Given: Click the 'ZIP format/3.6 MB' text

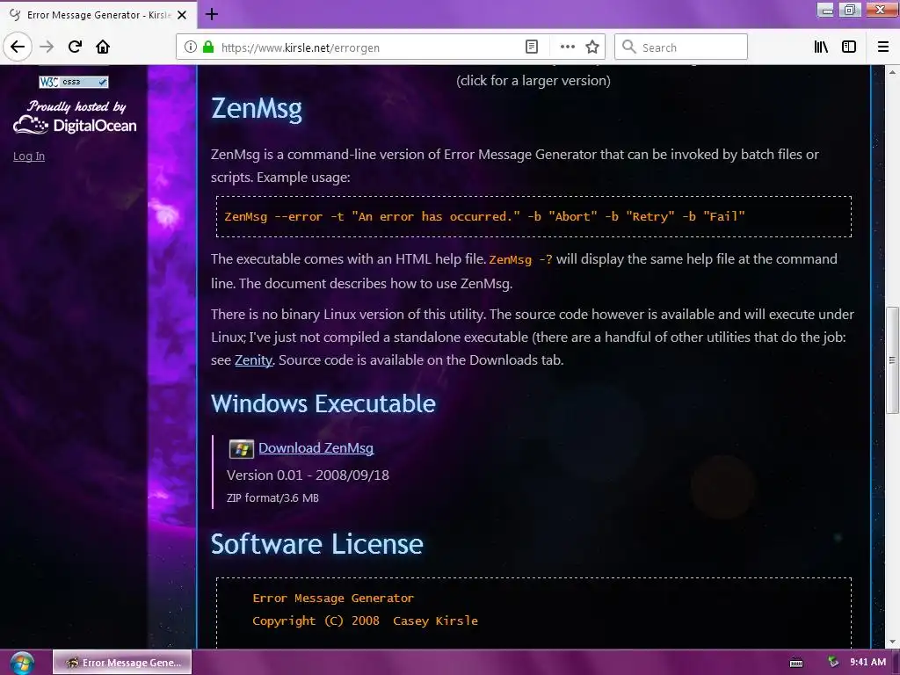Looking at the screenshot, I should (x=272, y=498).
